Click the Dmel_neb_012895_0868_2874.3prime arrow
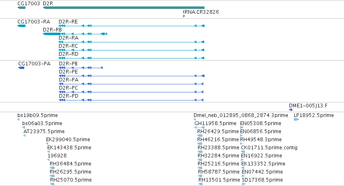The image size is (344, 186). pyautogui.click(x=194, y=119)
